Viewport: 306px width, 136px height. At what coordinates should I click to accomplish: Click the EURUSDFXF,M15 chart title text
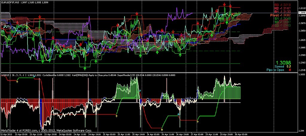12,2
